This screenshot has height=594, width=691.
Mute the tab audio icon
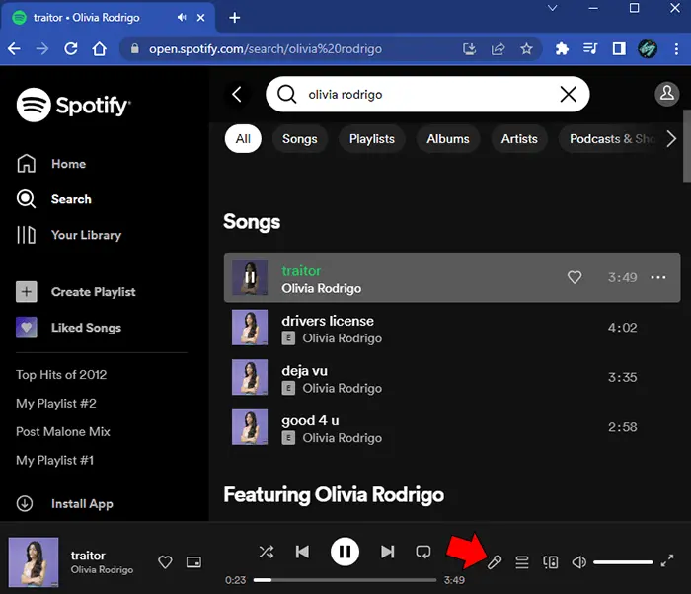pyautogui.click(x=181, y=17)
